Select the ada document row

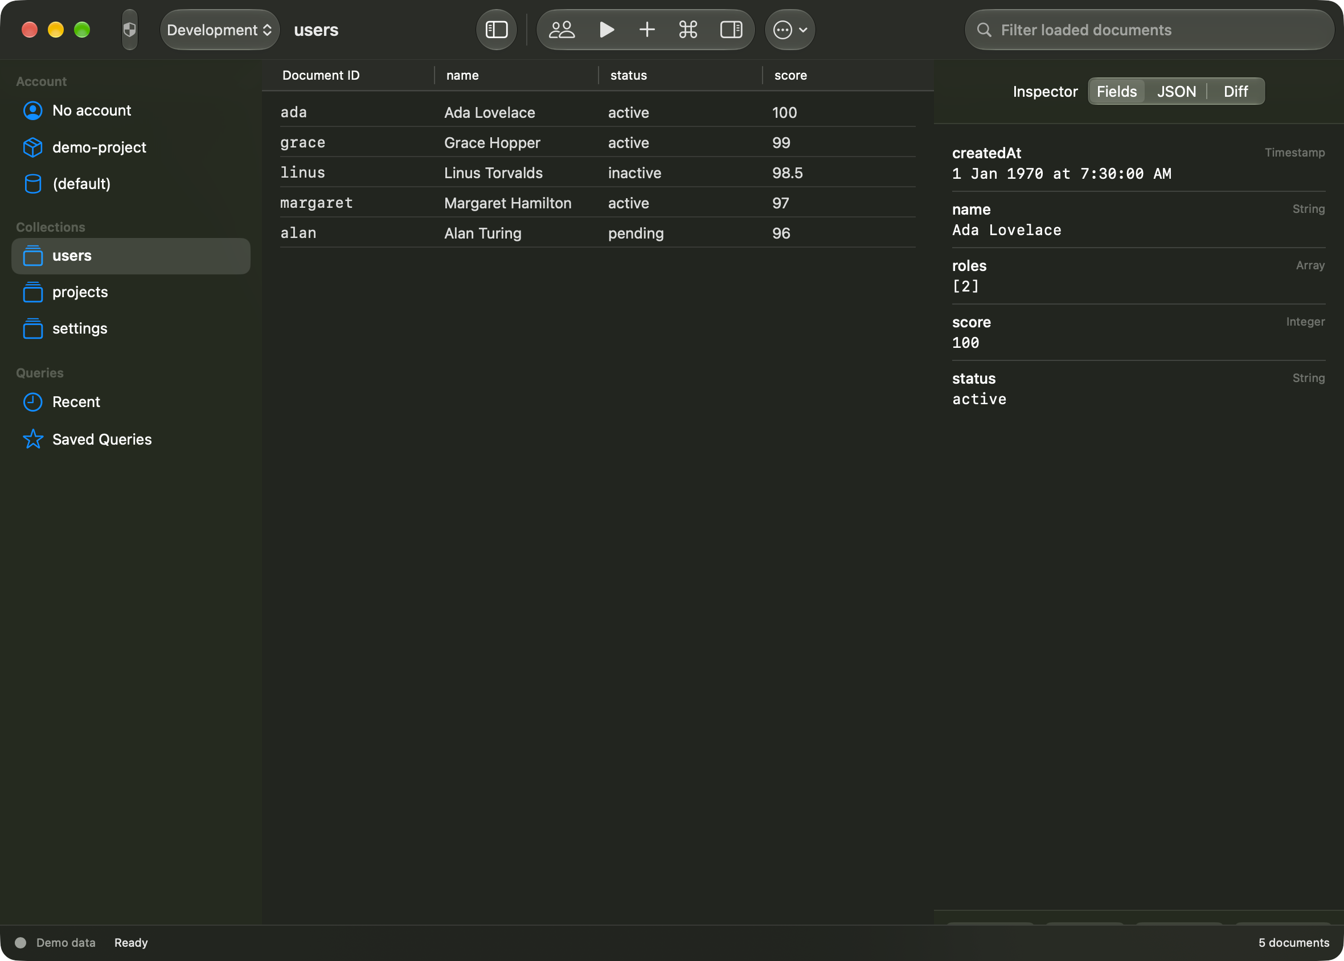[x=598, y=112]
